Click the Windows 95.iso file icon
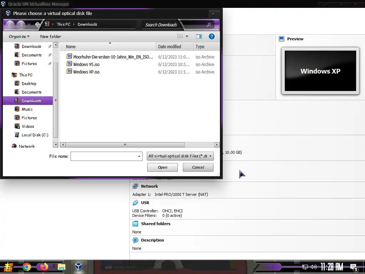The height and width of the screenshot is (274, 365). pyautogui.click(x=69, y=64)
